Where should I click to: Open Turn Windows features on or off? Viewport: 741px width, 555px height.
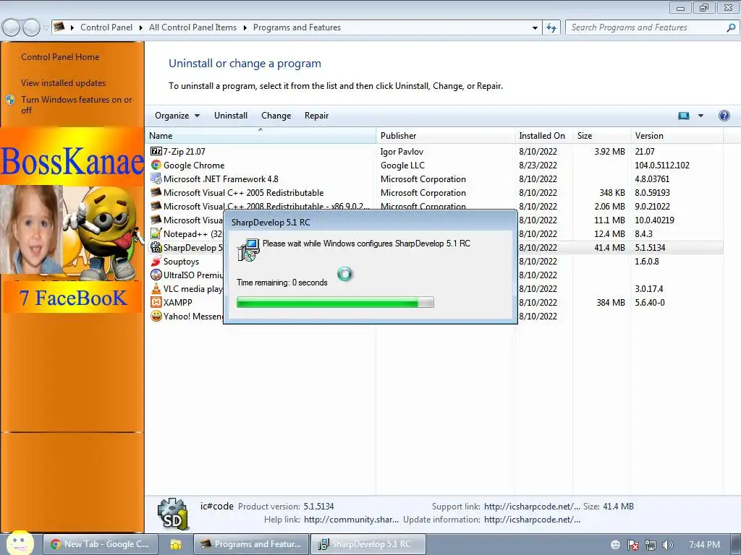[x=76, y=105]
